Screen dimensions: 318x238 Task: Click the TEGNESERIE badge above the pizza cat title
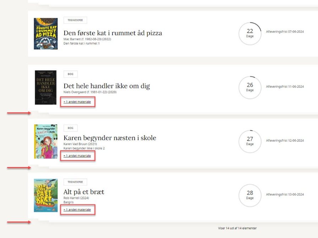click(x=75, y=20)
